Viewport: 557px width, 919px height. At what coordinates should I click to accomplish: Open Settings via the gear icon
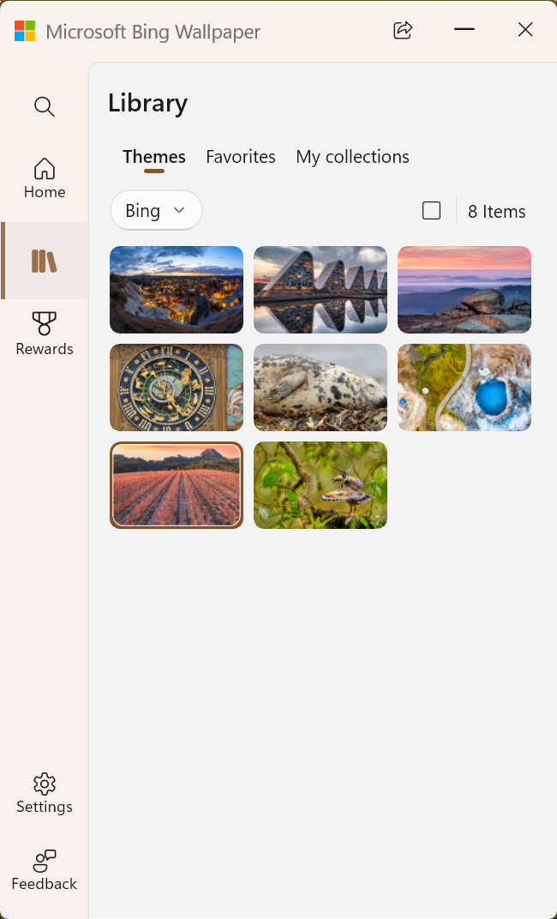tap(44, 784)
